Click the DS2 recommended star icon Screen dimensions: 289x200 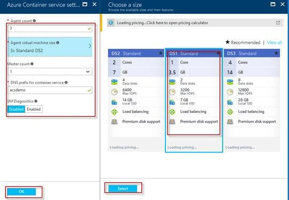click(161, 53)
